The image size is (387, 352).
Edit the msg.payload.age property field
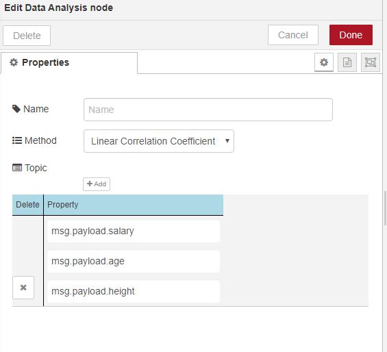click(x=134, y=262)
